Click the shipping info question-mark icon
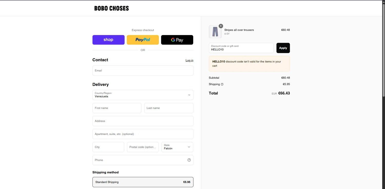Viewport: 385px width, 189px height. [222, 84]
